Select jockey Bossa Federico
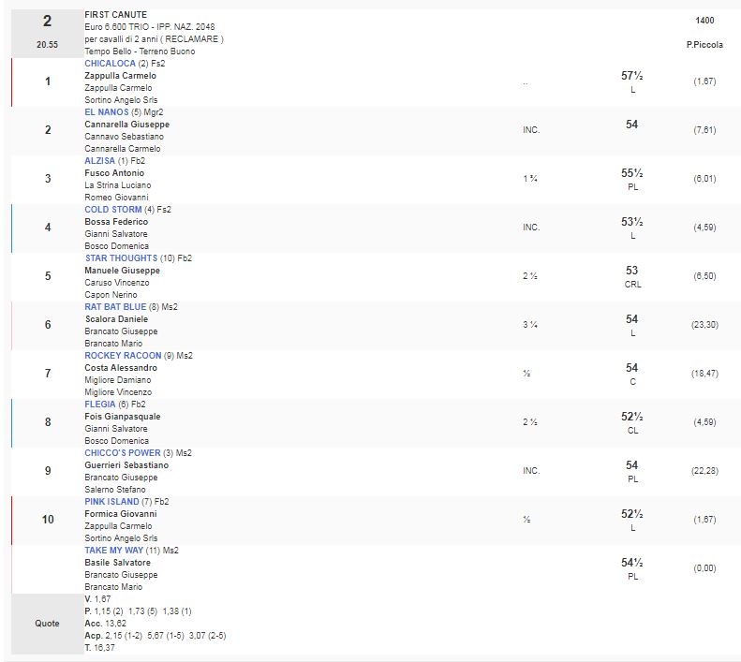This screenshot has height=662, width=741. [116, 222]
